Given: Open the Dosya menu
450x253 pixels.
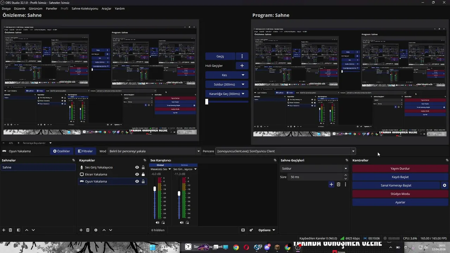Looking at the screenshot, I should (6, 8).
